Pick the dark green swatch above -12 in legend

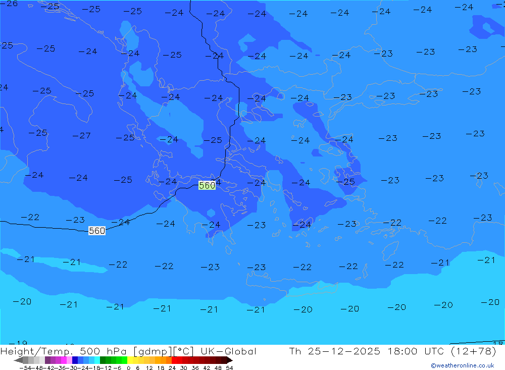pyautogui.click(x=103, y=360)
